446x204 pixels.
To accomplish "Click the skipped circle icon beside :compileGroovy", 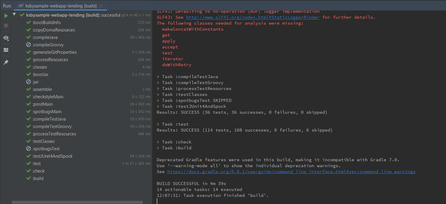I will coord(29,45).
